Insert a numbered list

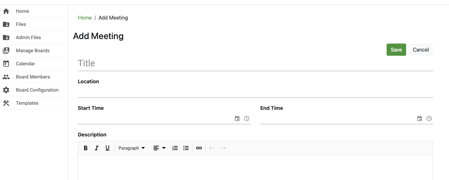click(175, 148)
